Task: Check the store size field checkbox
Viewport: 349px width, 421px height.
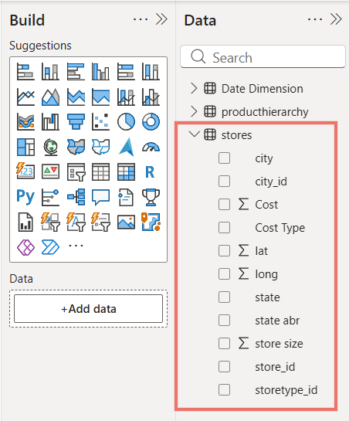Action: 224,344
